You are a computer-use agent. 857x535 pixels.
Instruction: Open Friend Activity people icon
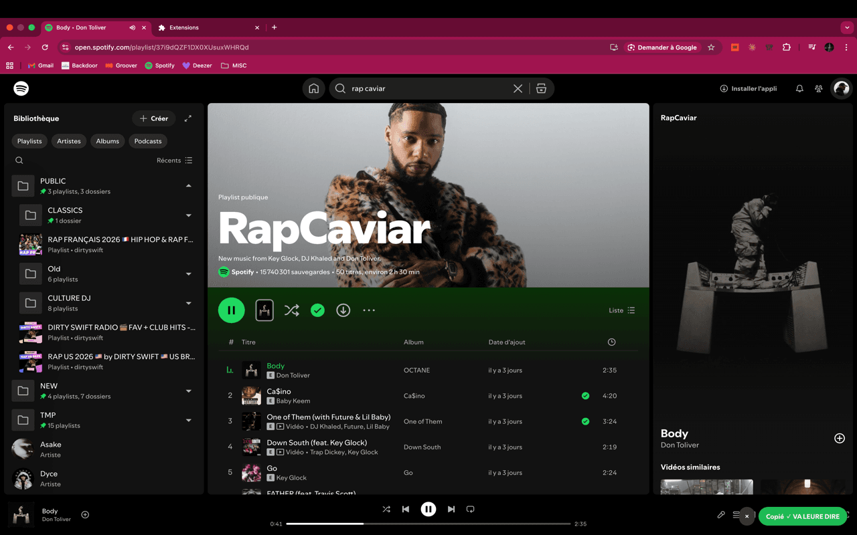coord(818,88)
